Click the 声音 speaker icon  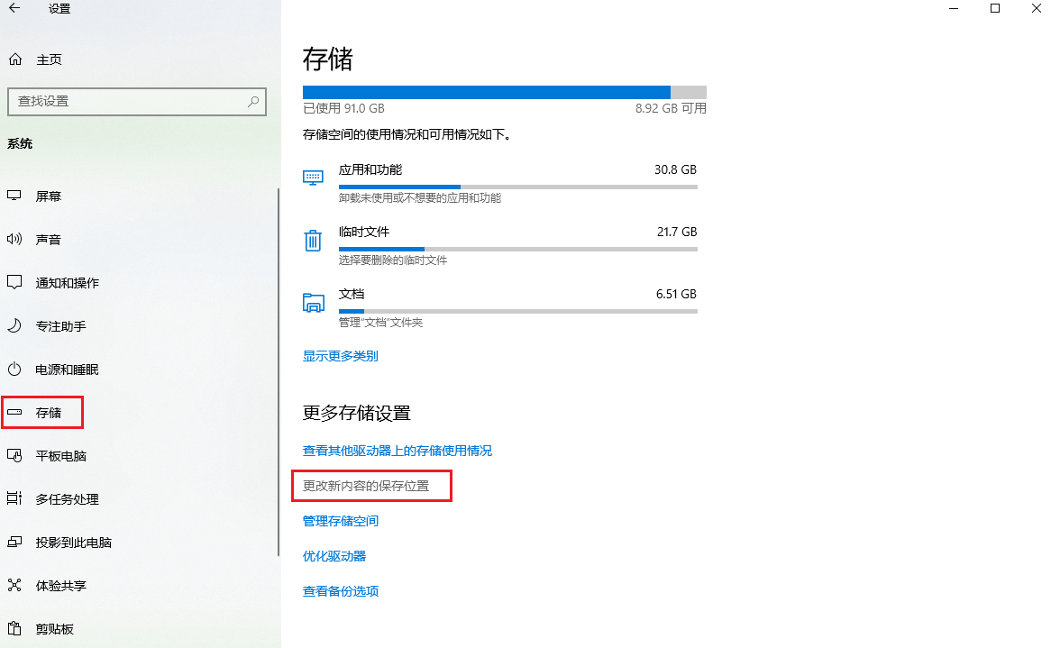click(14, 239)
